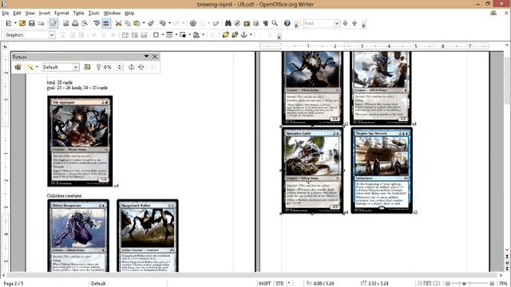Open a file with the Open icon

22,23
